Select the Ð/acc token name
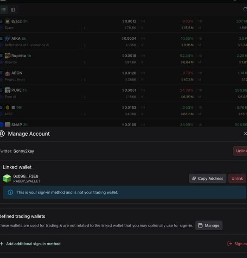This screenshot has height=258, width=247. [17, 21]
